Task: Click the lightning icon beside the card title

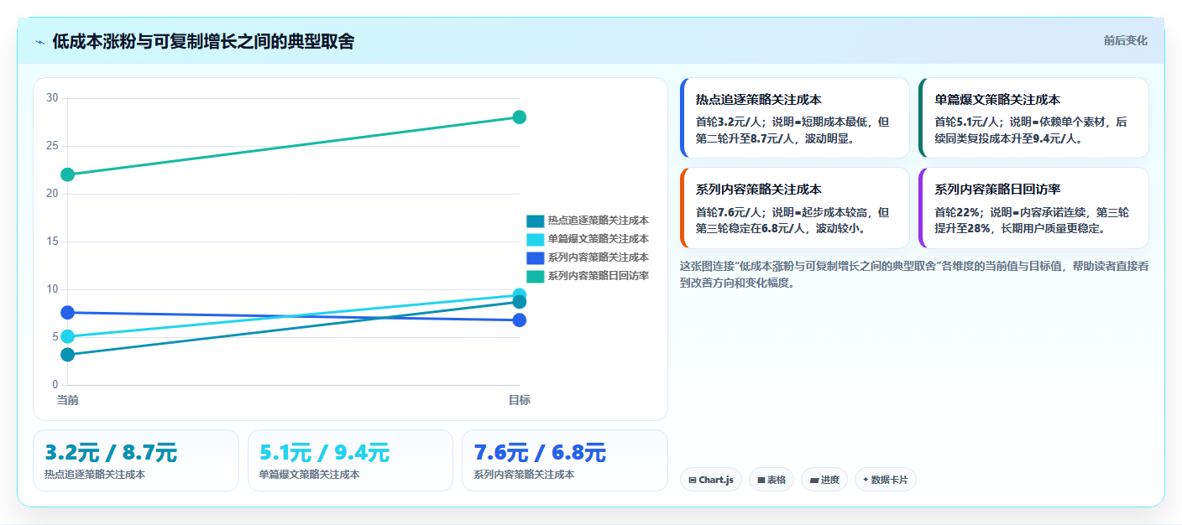Action: 39,42
